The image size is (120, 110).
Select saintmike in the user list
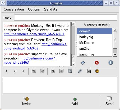(95, 54)
